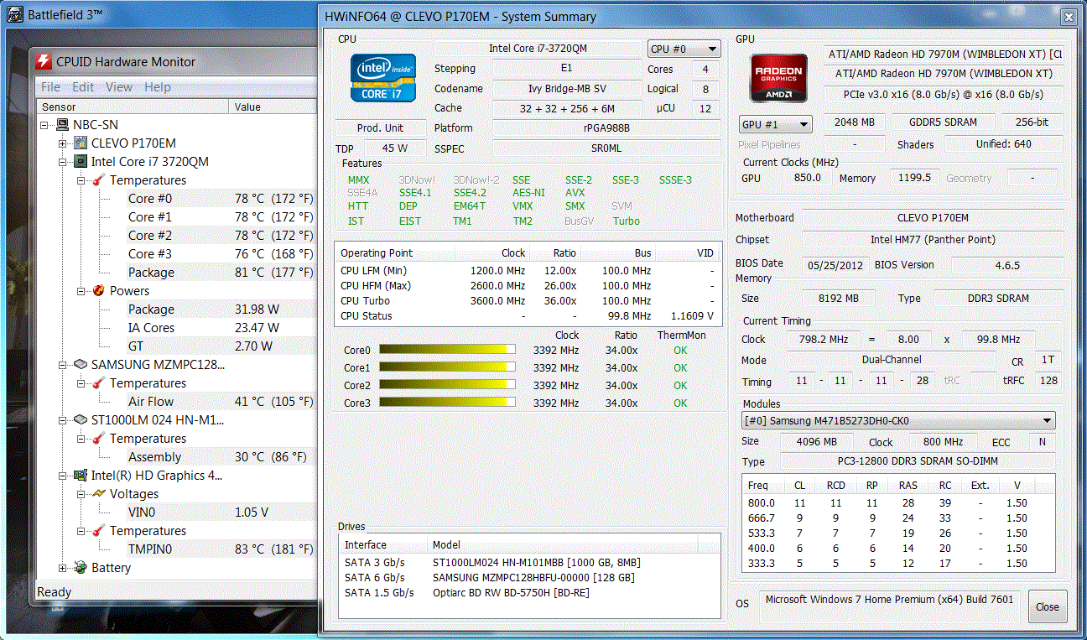Click the GPU clock 850.0 field
Screen dimensions: 1087x640
pos(808,178)
